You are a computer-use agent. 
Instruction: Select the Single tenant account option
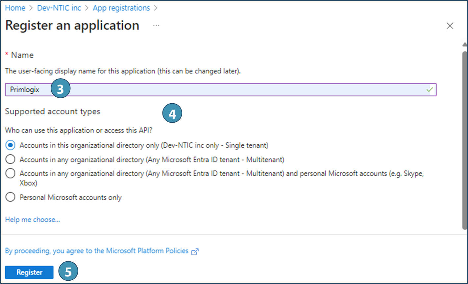click(x=11, y=145)
